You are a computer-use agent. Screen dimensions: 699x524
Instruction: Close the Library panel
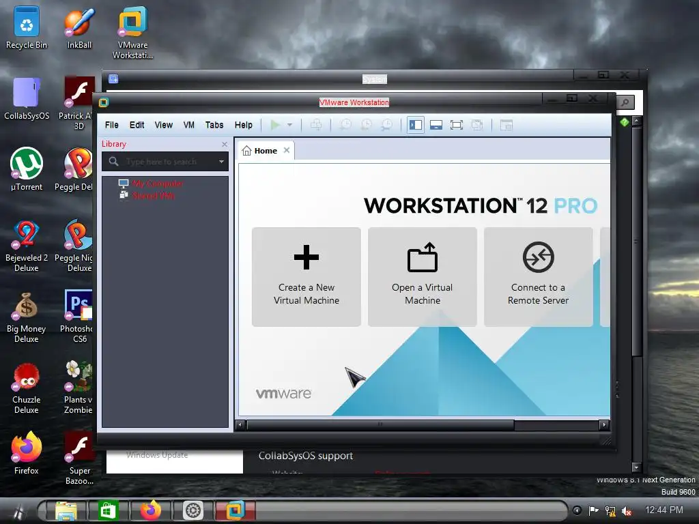pos(225,145)
